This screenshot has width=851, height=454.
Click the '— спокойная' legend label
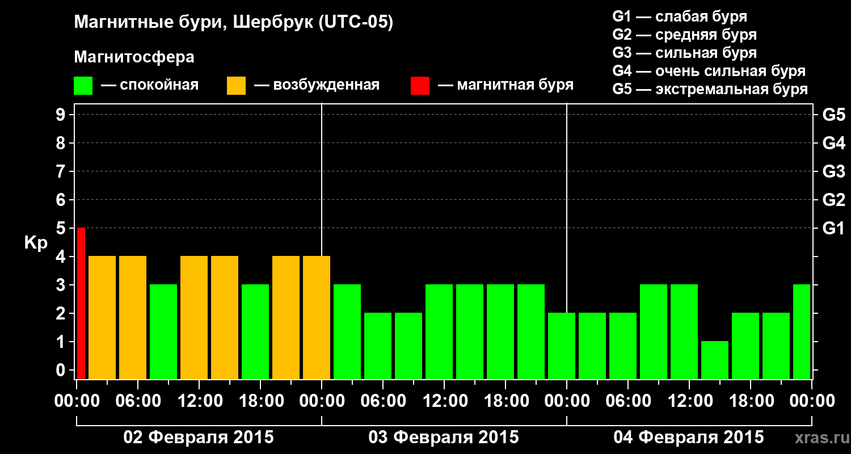click(150, 85)
